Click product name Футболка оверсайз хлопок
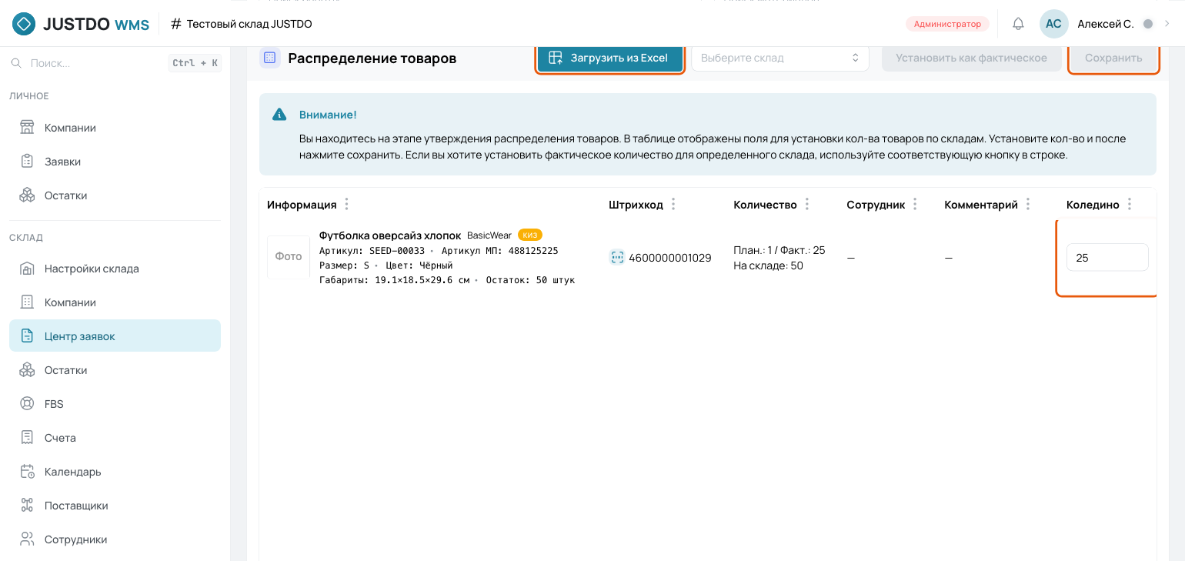This screenshot has height=561, width=1185. click(390, 235)
